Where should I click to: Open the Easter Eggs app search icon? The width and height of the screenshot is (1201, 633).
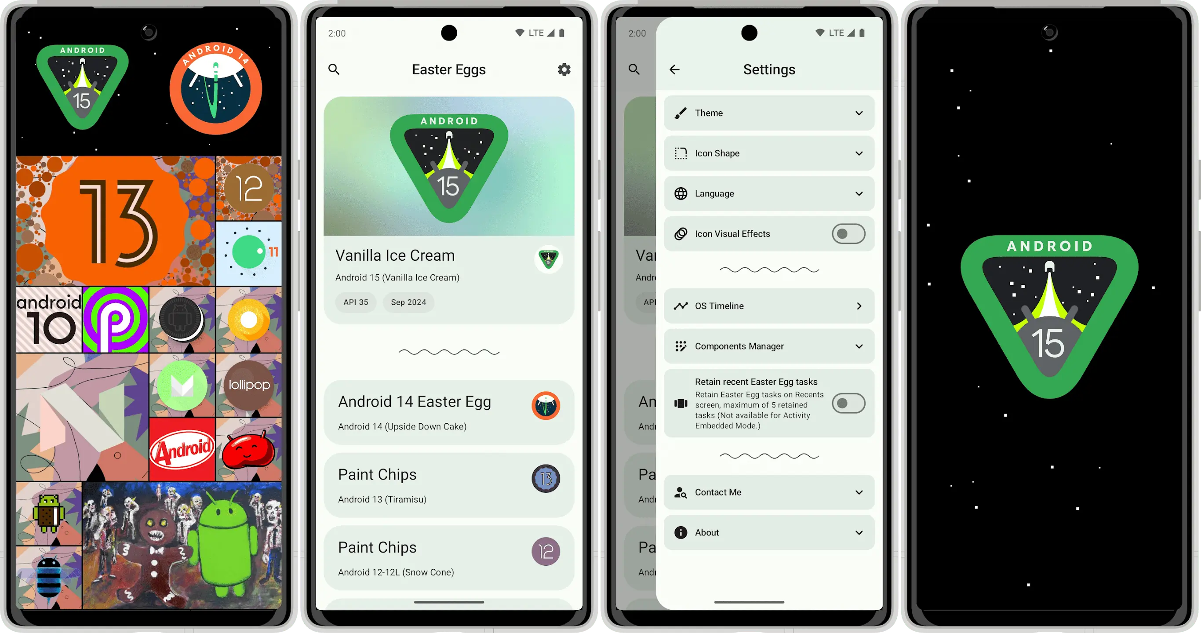point(334,69)
